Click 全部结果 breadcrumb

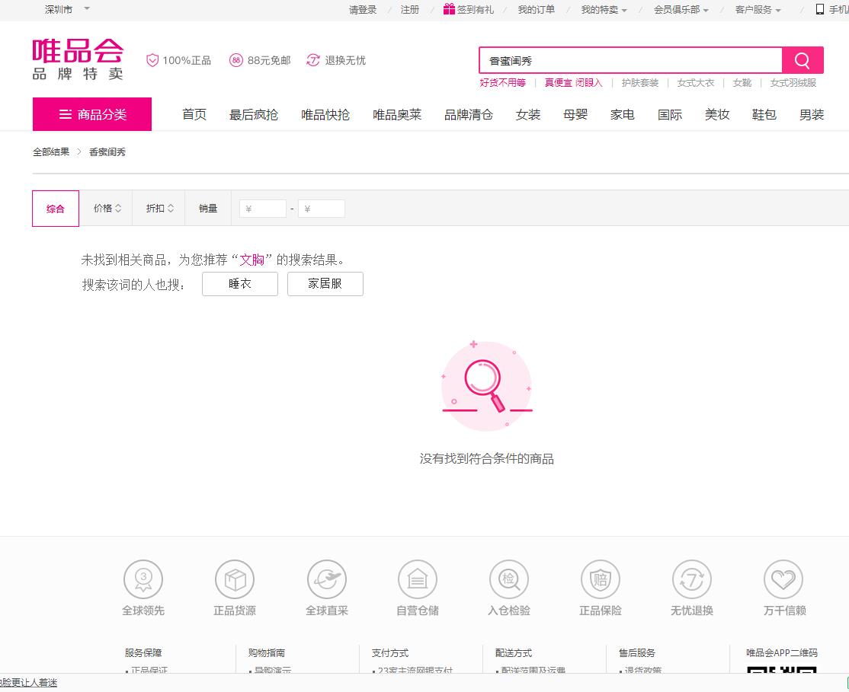point(51,152)
